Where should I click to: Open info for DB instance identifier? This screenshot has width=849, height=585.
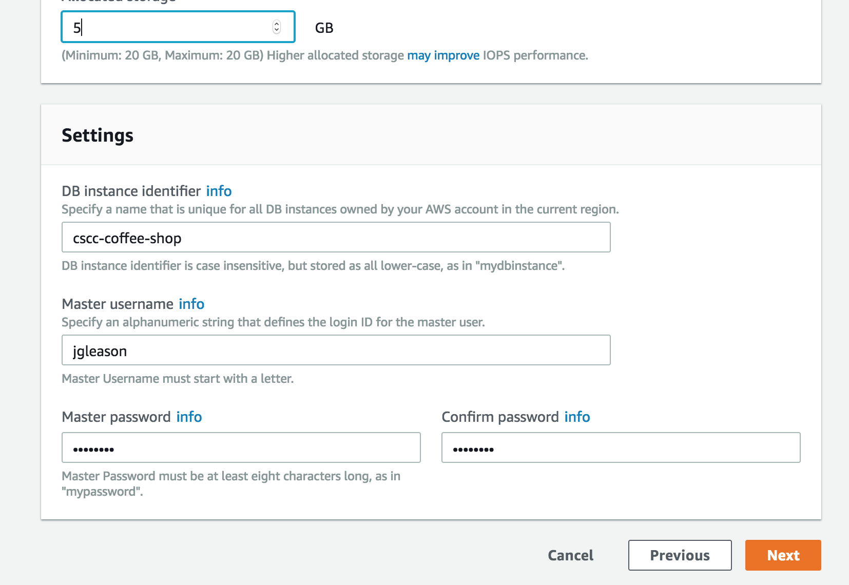[x=219, y=191]
